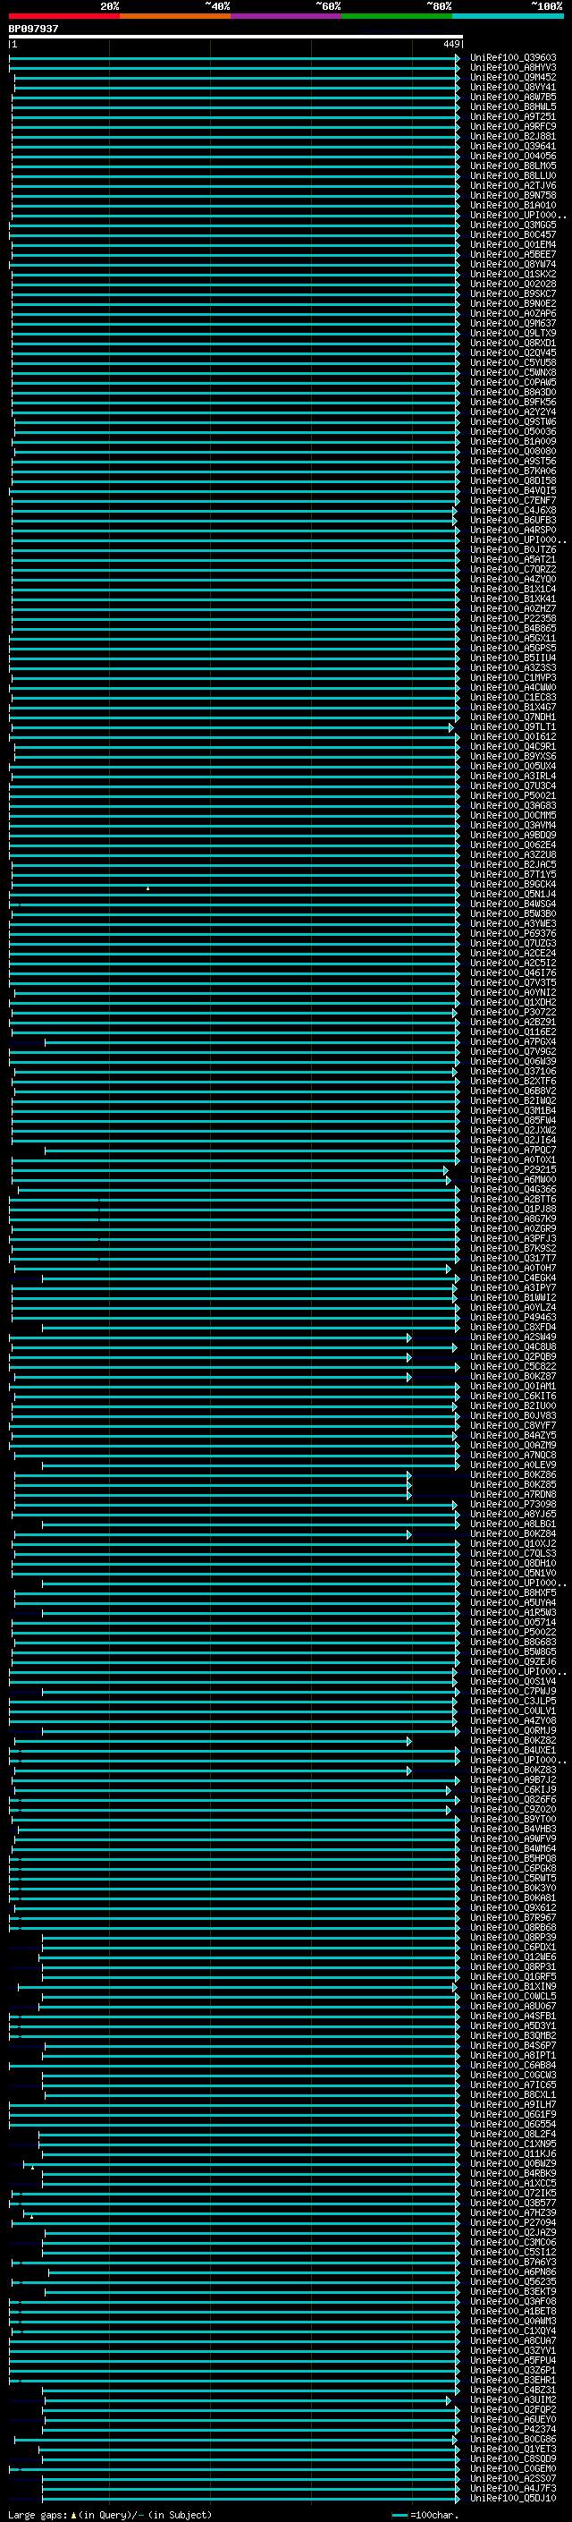Open hit UniRef100_A2BTT6
This screenshot has height=2522, width=572.
pos(513,1200)
